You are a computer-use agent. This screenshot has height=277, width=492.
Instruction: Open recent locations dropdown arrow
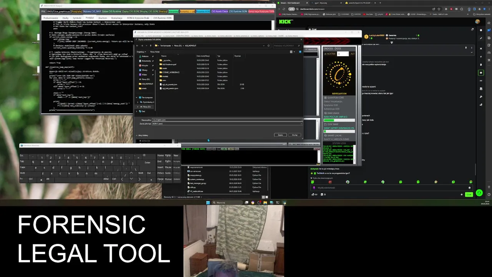[146, 46]
